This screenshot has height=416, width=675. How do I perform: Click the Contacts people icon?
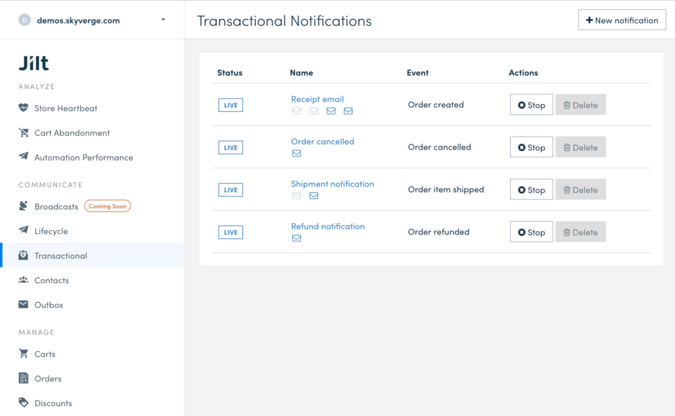click(x=23, y=280)
